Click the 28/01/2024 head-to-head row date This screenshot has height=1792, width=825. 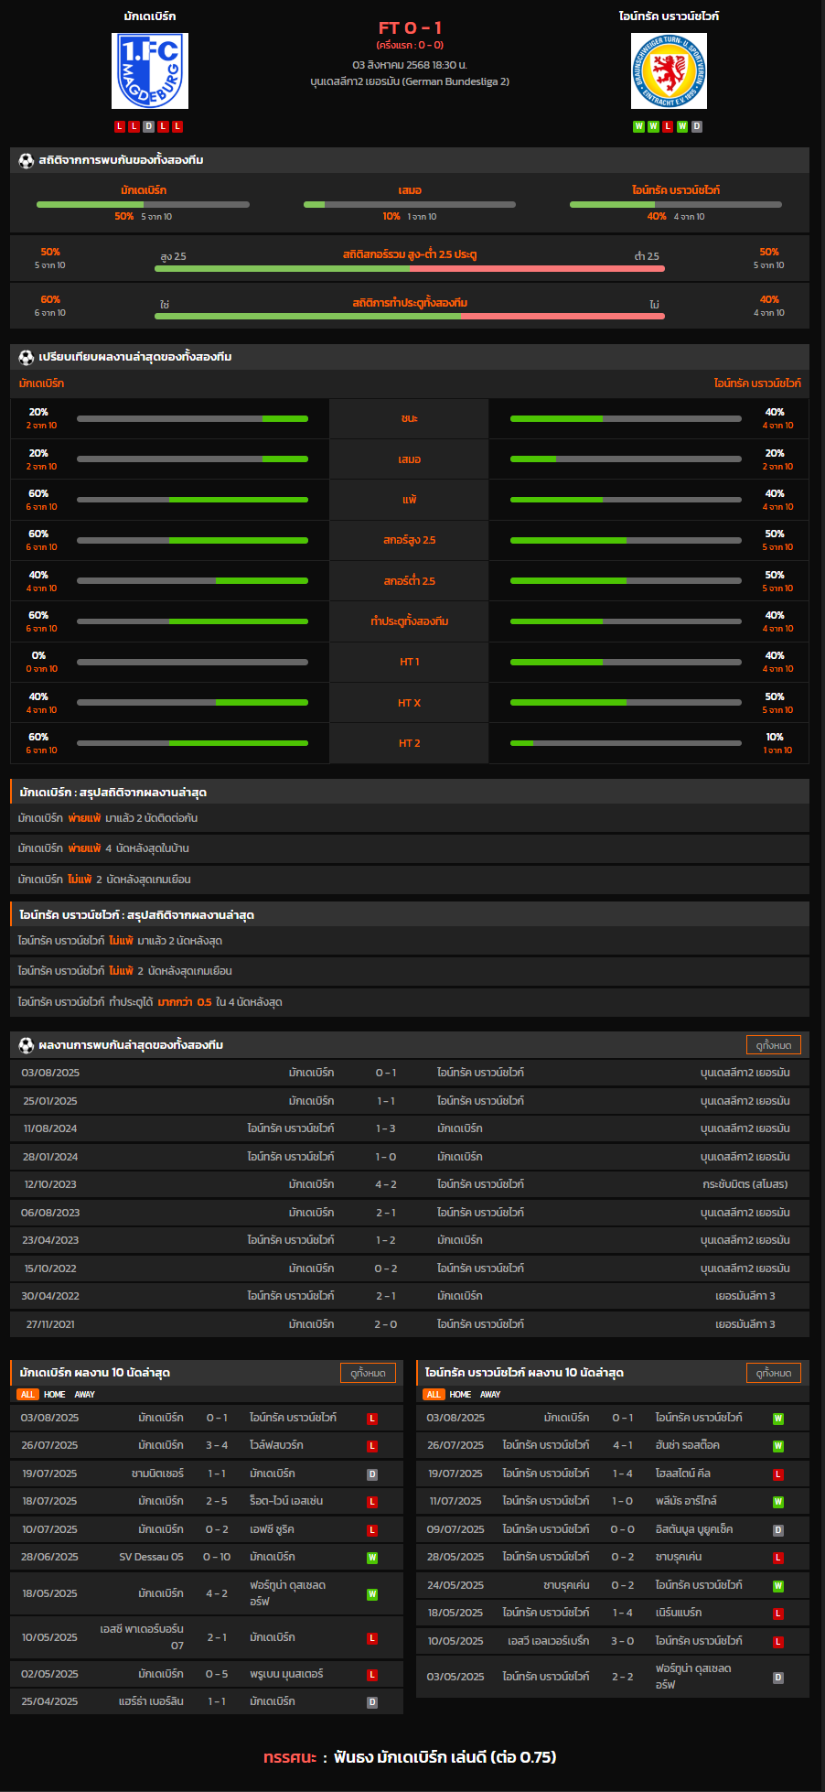pos(50,1157)
